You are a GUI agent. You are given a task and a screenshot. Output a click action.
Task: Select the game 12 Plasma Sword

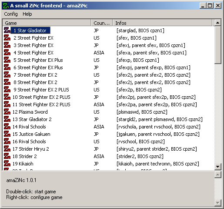coord(30,112)
